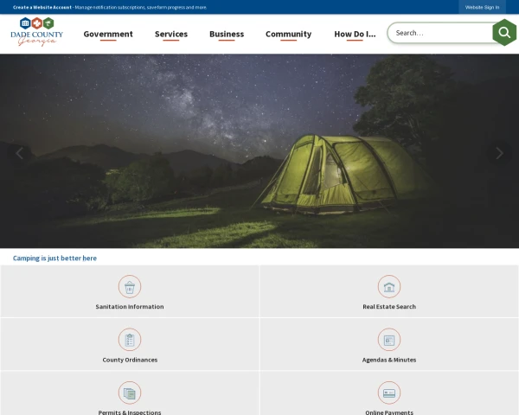519x415 pixels.
Task: Advance to next slide with right arrow
Action: pos(499,153)
